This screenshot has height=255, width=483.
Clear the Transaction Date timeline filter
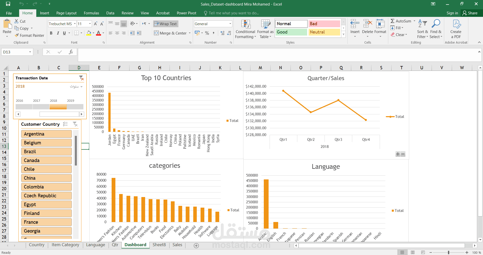pyautogui.click(x=81, y=78)
